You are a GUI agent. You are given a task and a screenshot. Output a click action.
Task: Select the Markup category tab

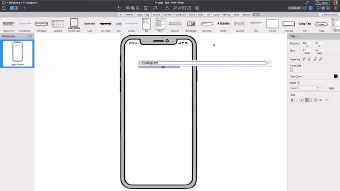(x=227, y=15)
